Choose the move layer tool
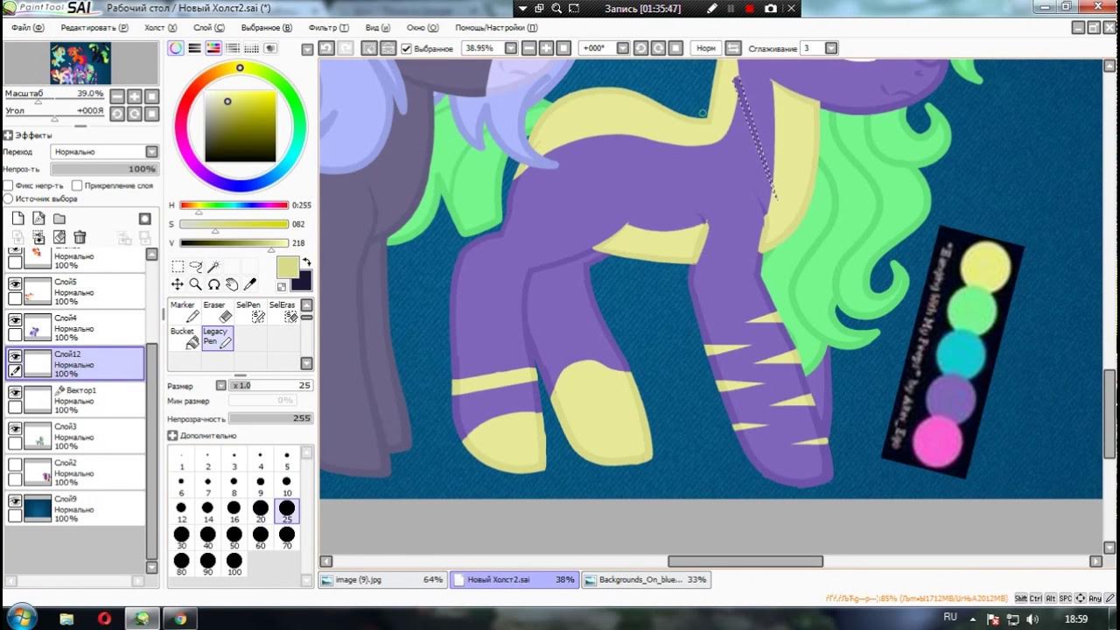Image resolution: width=1120 pixels, height=630 pixels. click(x=178, y=284)
